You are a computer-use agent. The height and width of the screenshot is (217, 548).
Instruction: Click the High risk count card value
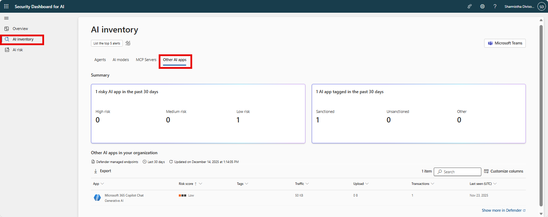tap(98, 120)
